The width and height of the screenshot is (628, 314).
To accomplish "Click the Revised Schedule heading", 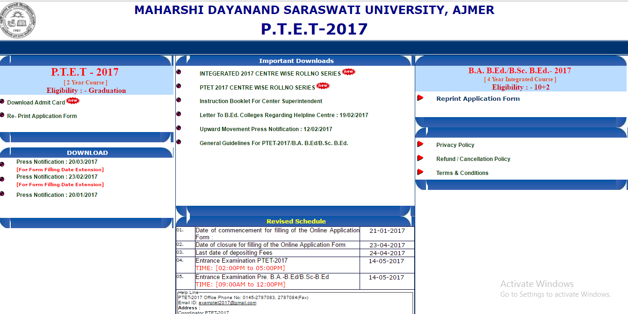I will tap(296, 222).
